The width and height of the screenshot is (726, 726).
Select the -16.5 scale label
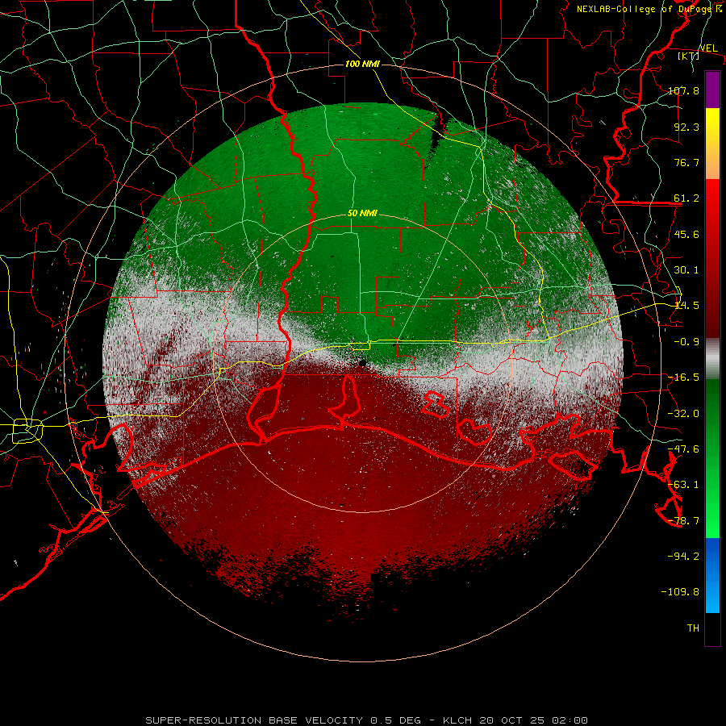(x=683, y=377)
